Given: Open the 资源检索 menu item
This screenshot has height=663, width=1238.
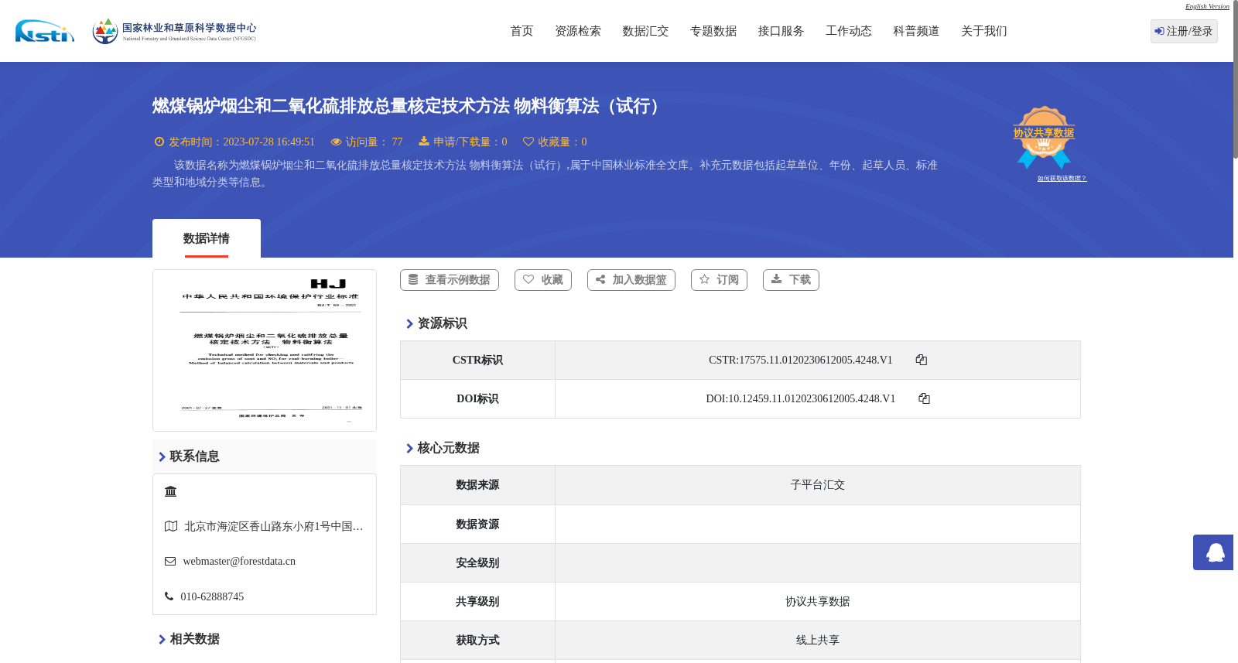Looking at the screenshot, I should click(x=578, y=31).
